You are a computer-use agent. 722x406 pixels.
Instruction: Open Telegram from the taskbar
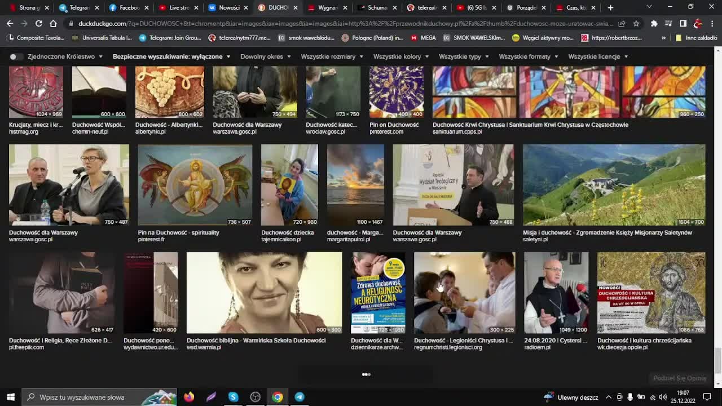pos(300,397)
